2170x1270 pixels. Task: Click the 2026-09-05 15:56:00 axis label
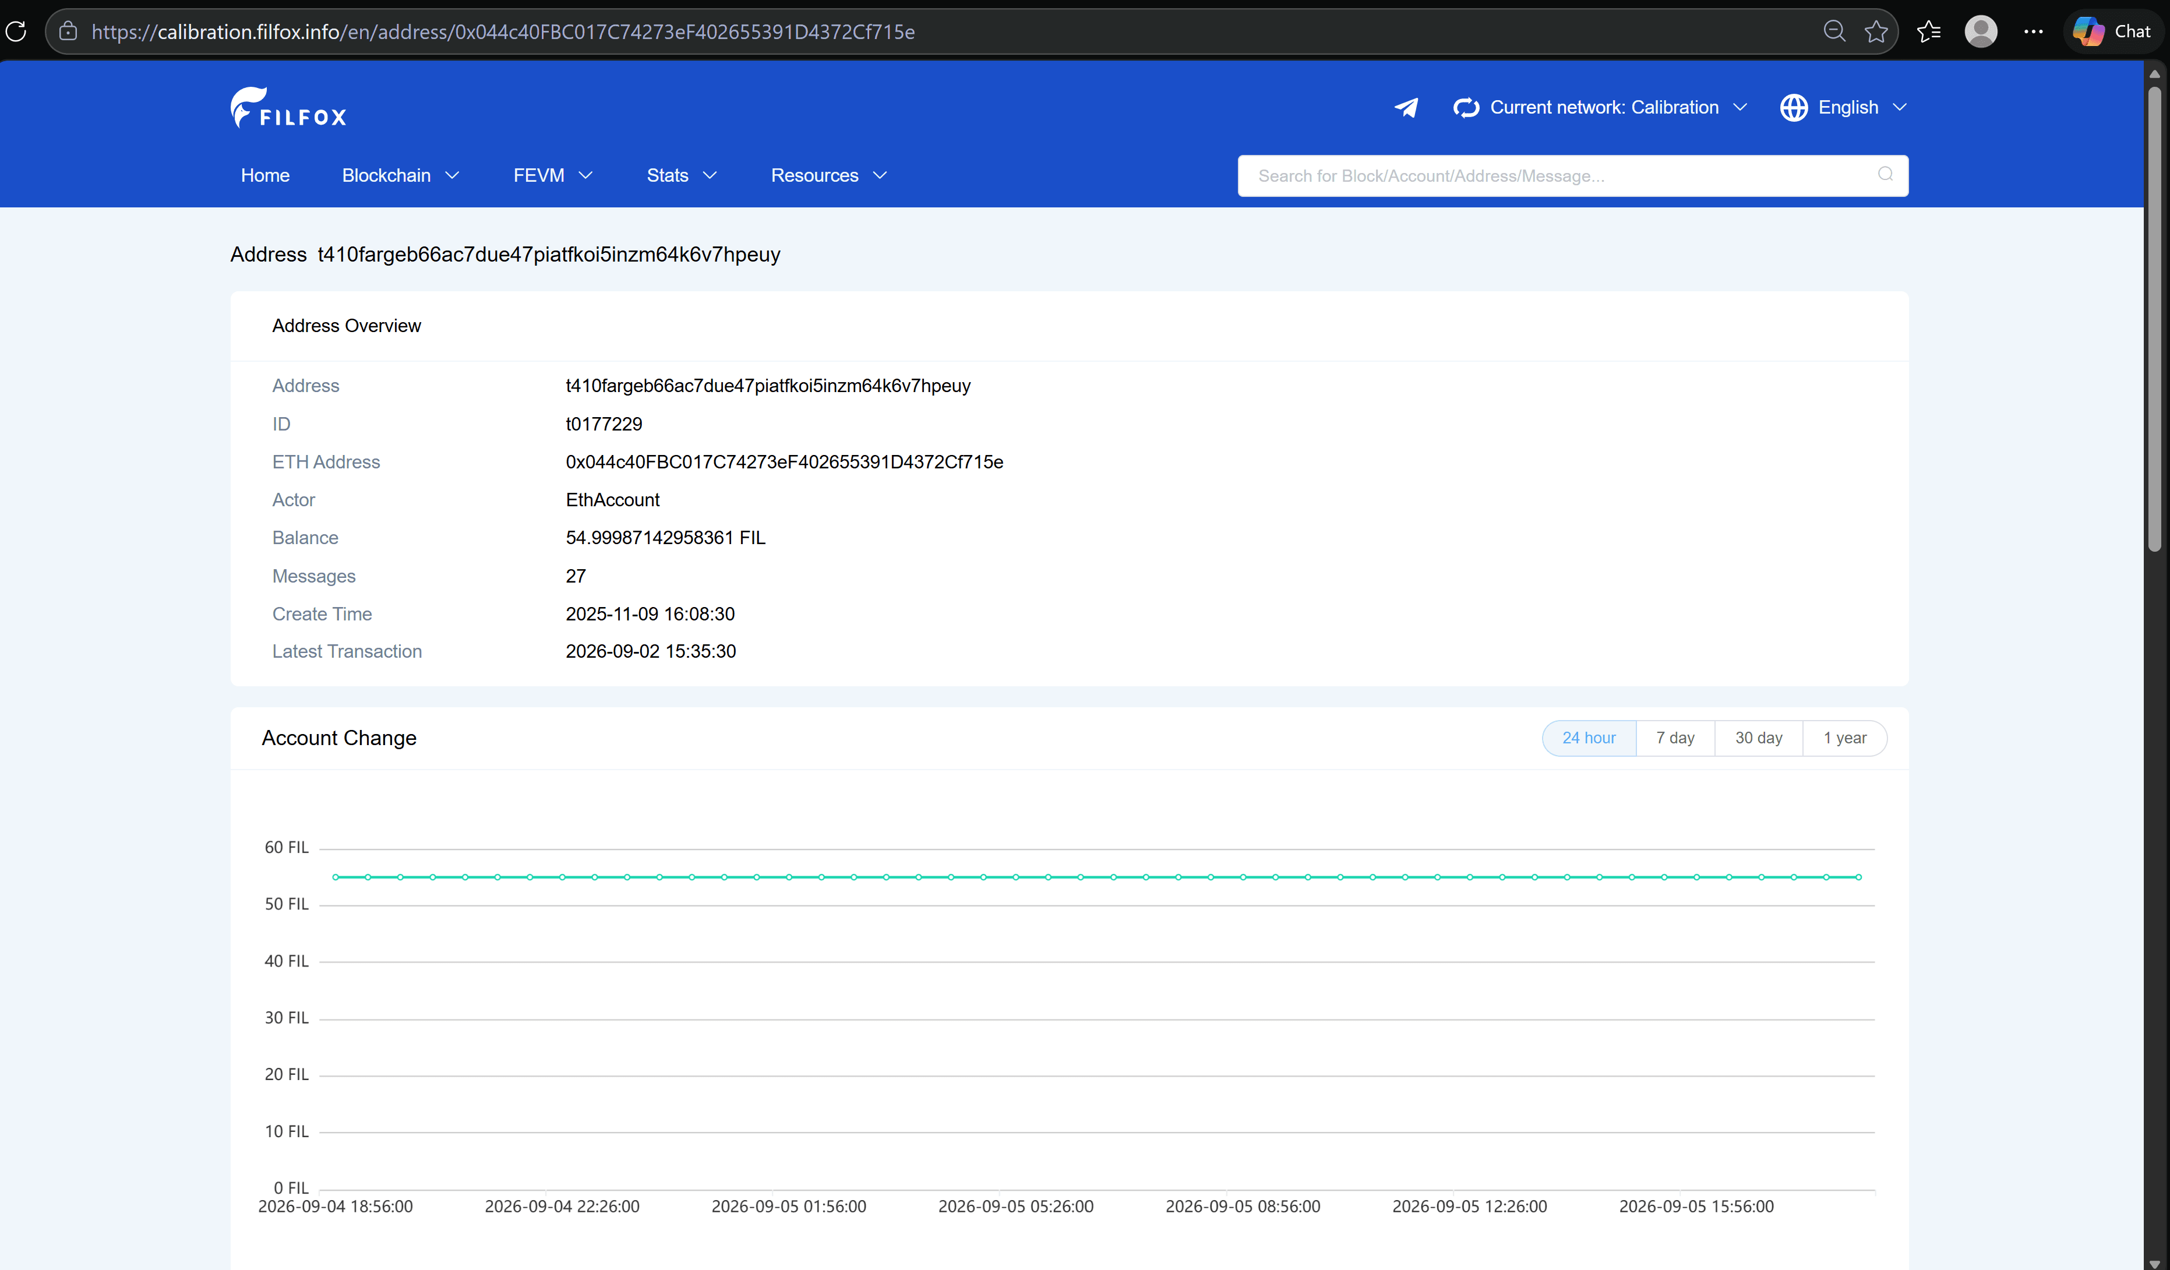(x=1696, y=1207)
